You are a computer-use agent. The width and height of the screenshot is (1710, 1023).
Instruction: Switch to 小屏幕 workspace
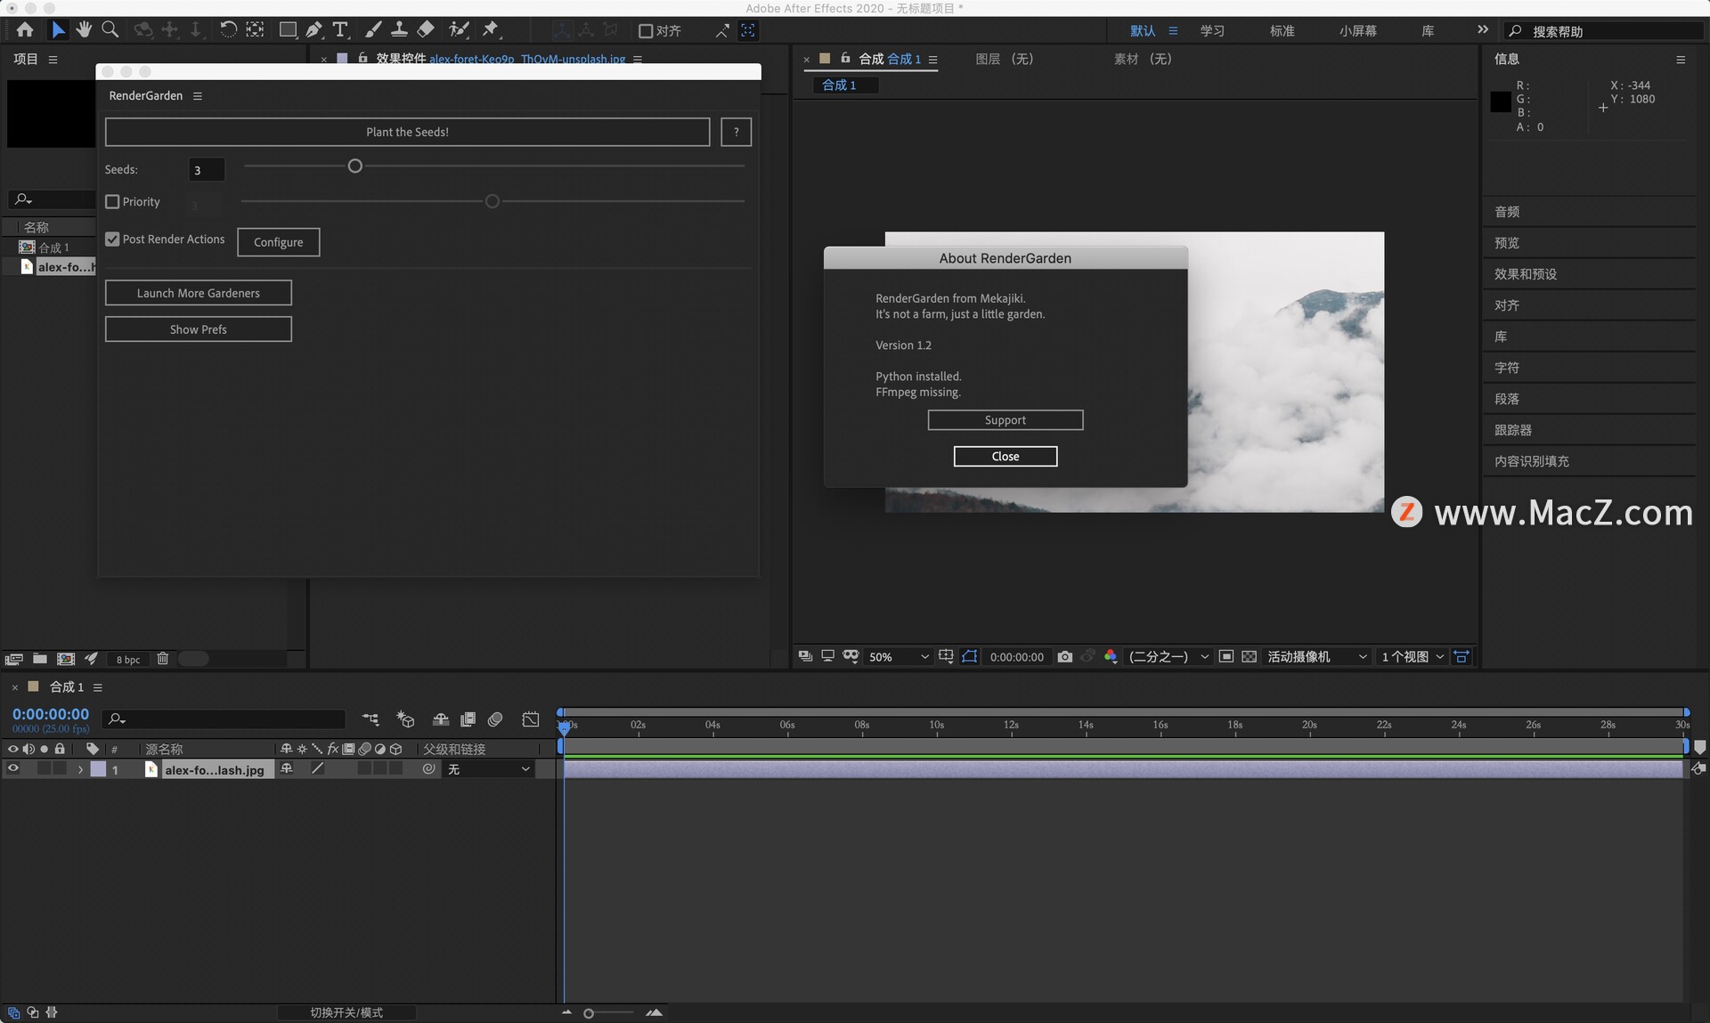(x=1358, y=31)
